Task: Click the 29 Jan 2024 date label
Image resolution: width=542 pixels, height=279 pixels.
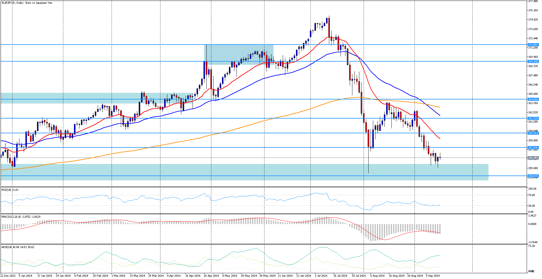Action: click(63, 276)
